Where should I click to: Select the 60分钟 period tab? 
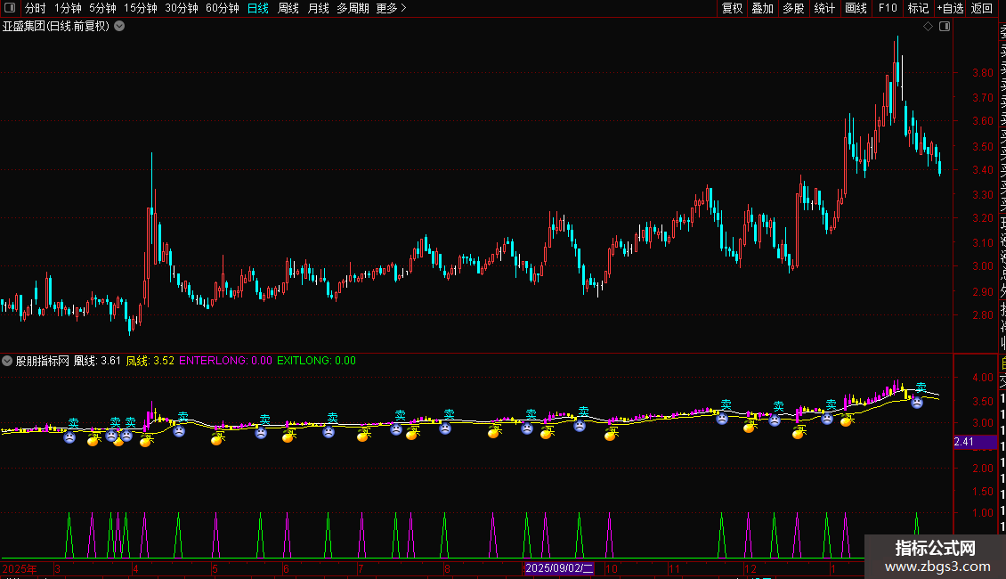click(222, 8)
